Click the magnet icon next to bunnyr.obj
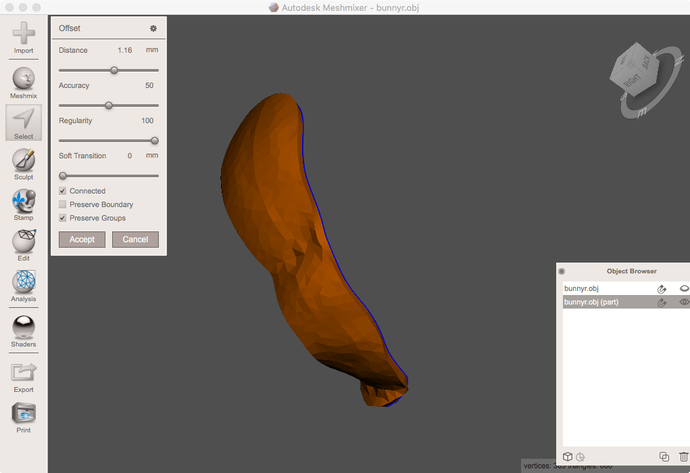Image resolution: width=690 pixels, height=473 pixels. tap(662, 288)
